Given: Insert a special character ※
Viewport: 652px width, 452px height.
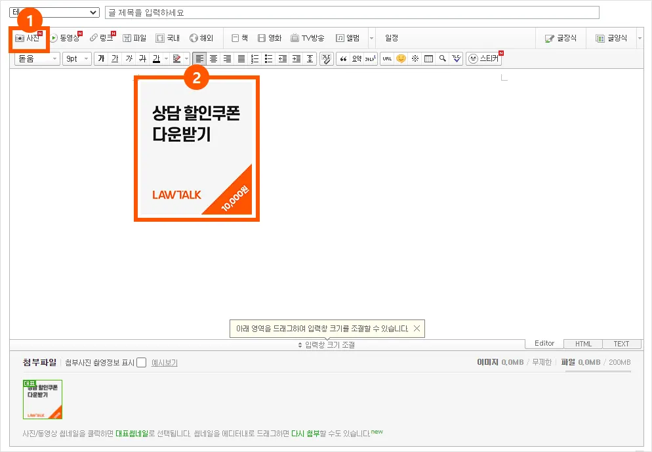Looking at the screenshot, I should point(415,58).
